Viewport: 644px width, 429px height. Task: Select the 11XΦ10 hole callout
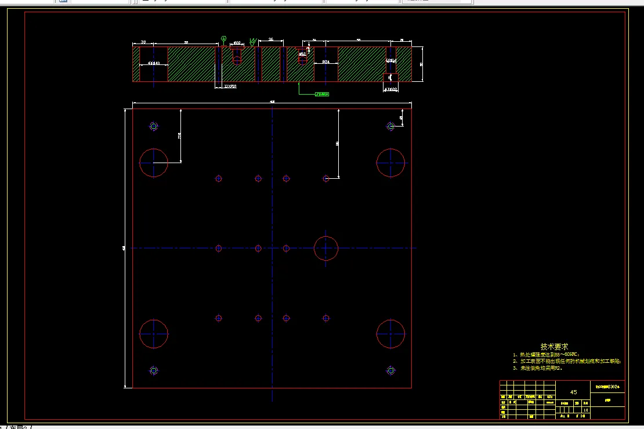pyautogui.click(x=230, y=86)
